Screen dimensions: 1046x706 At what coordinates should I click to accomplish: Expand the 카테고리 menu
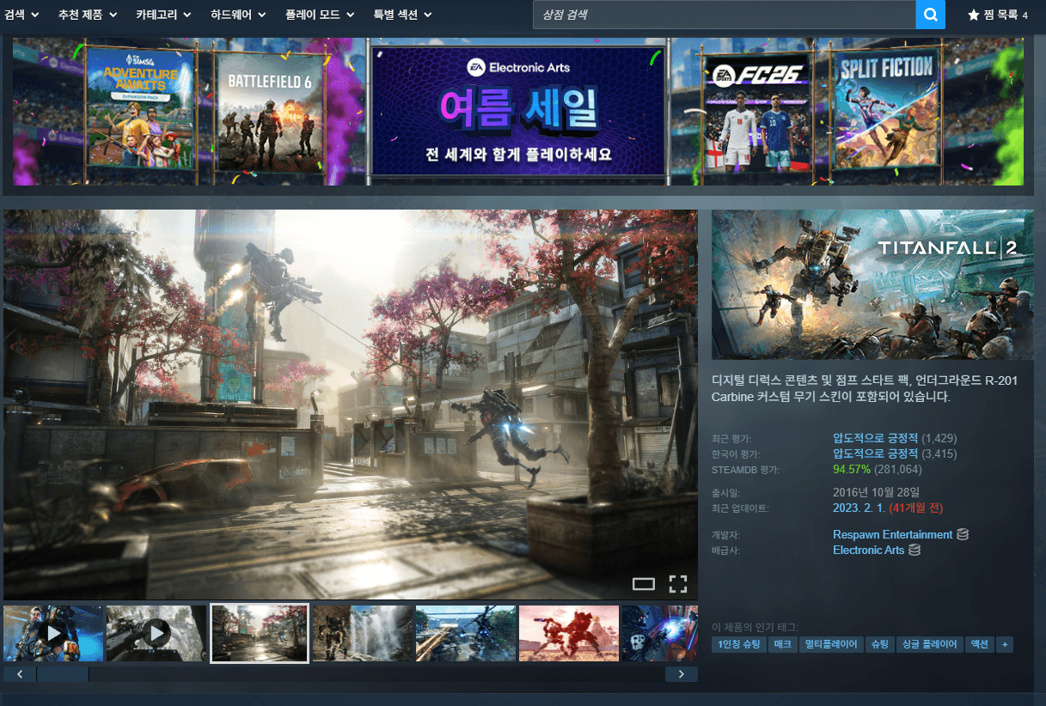[163, 15]
